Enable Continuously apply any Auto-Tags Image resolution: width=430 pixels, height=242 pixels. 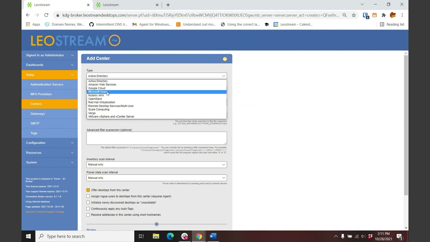[x=88, y=209]
